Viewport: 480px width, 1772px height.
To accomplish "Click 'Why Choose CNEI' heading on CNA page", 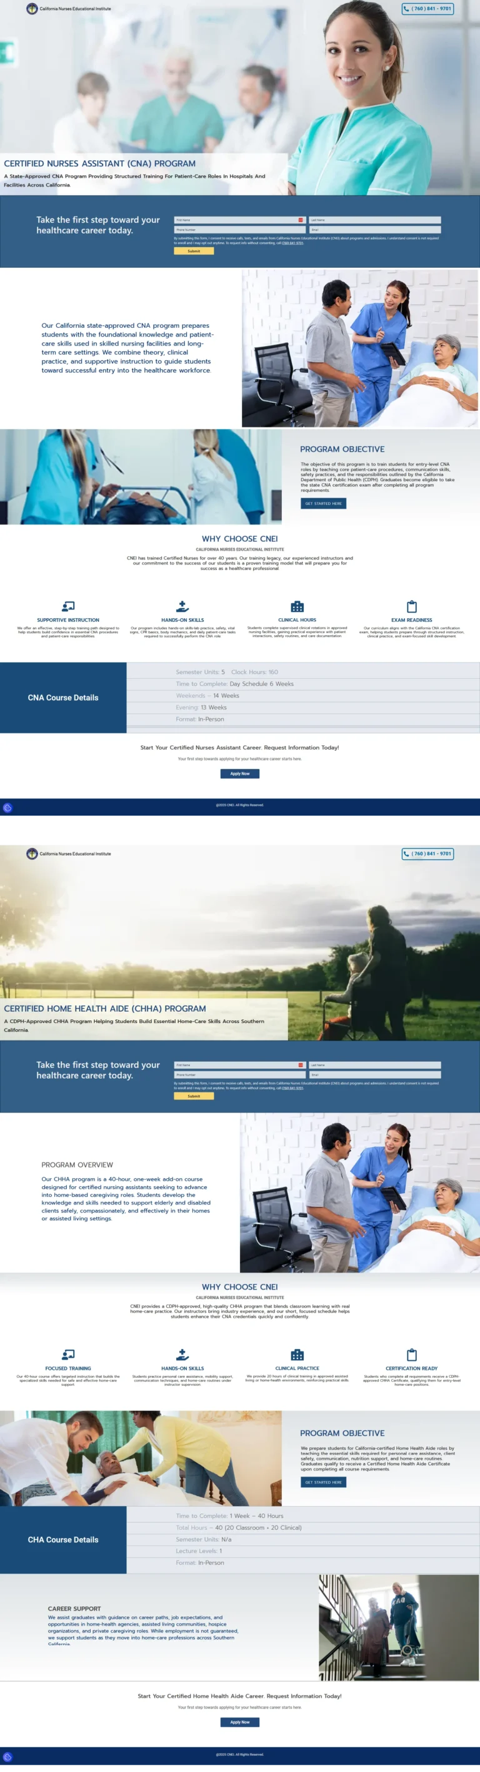I will pos(239,539).
